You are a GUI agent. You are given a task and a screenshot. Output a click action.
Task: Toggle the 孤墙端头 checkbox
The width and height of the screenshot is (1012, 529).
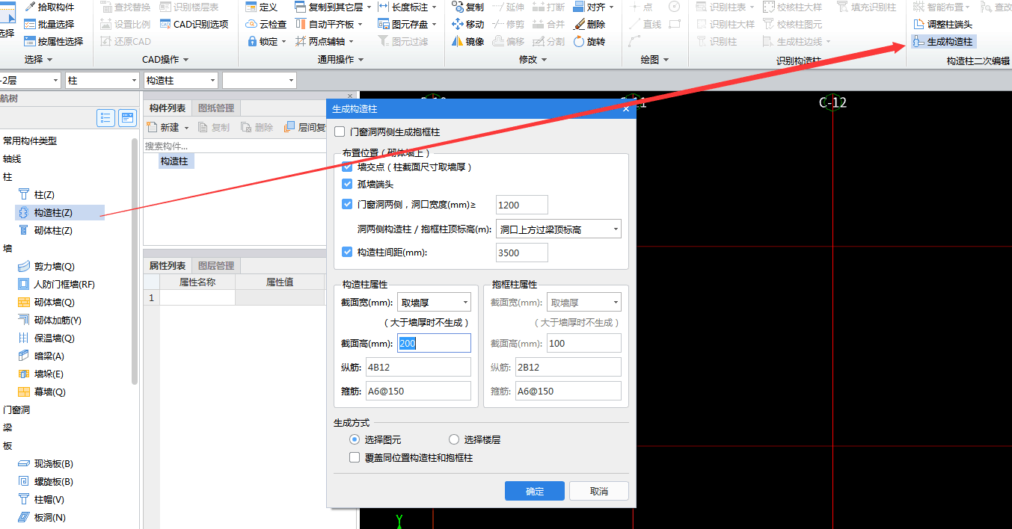[347, 184]
